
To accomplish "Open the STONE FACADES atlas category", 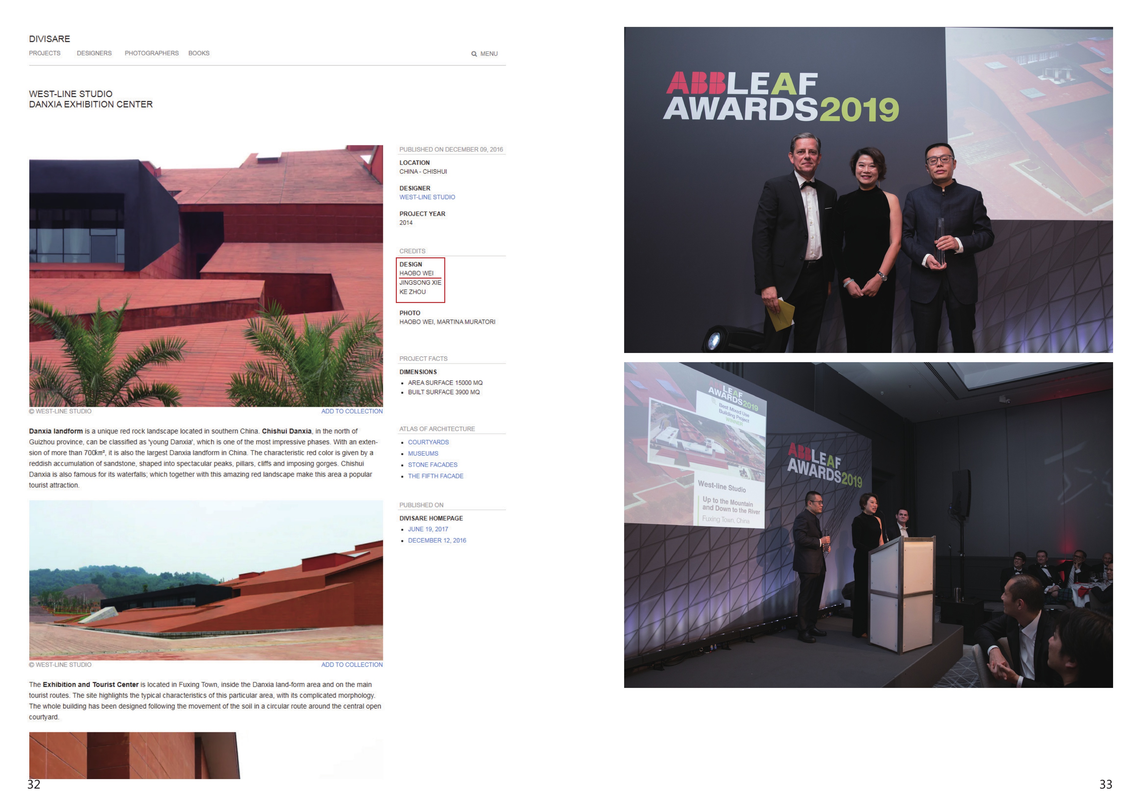I will coord(433,464).
